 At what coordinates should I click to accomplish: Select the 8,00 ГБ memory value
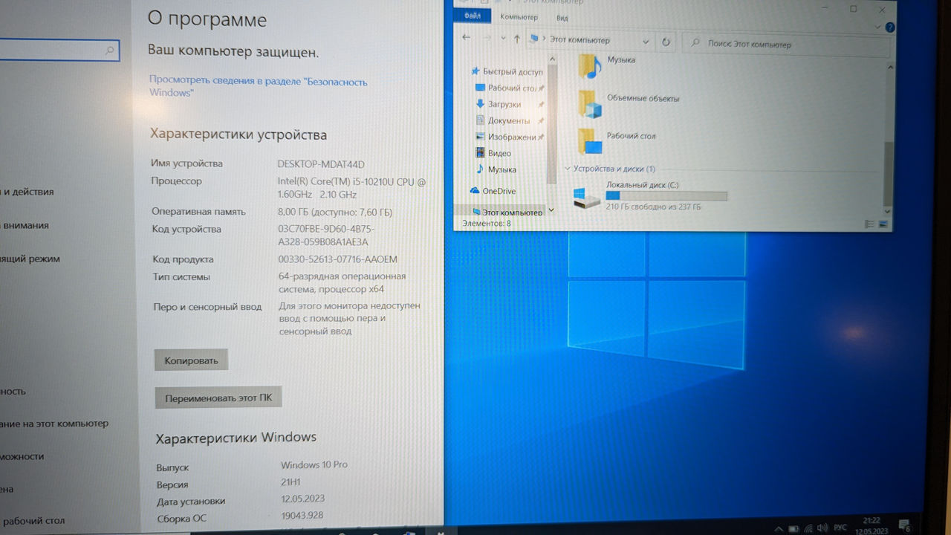335,212
